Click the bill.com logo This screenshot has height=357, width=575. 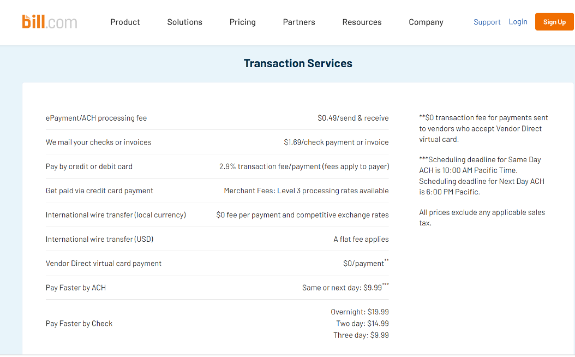(50, 22)
